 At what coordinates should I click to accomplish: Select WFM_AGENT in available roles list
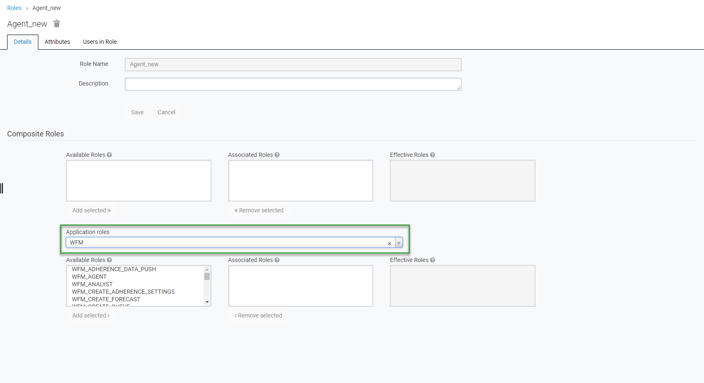(89, 277)
